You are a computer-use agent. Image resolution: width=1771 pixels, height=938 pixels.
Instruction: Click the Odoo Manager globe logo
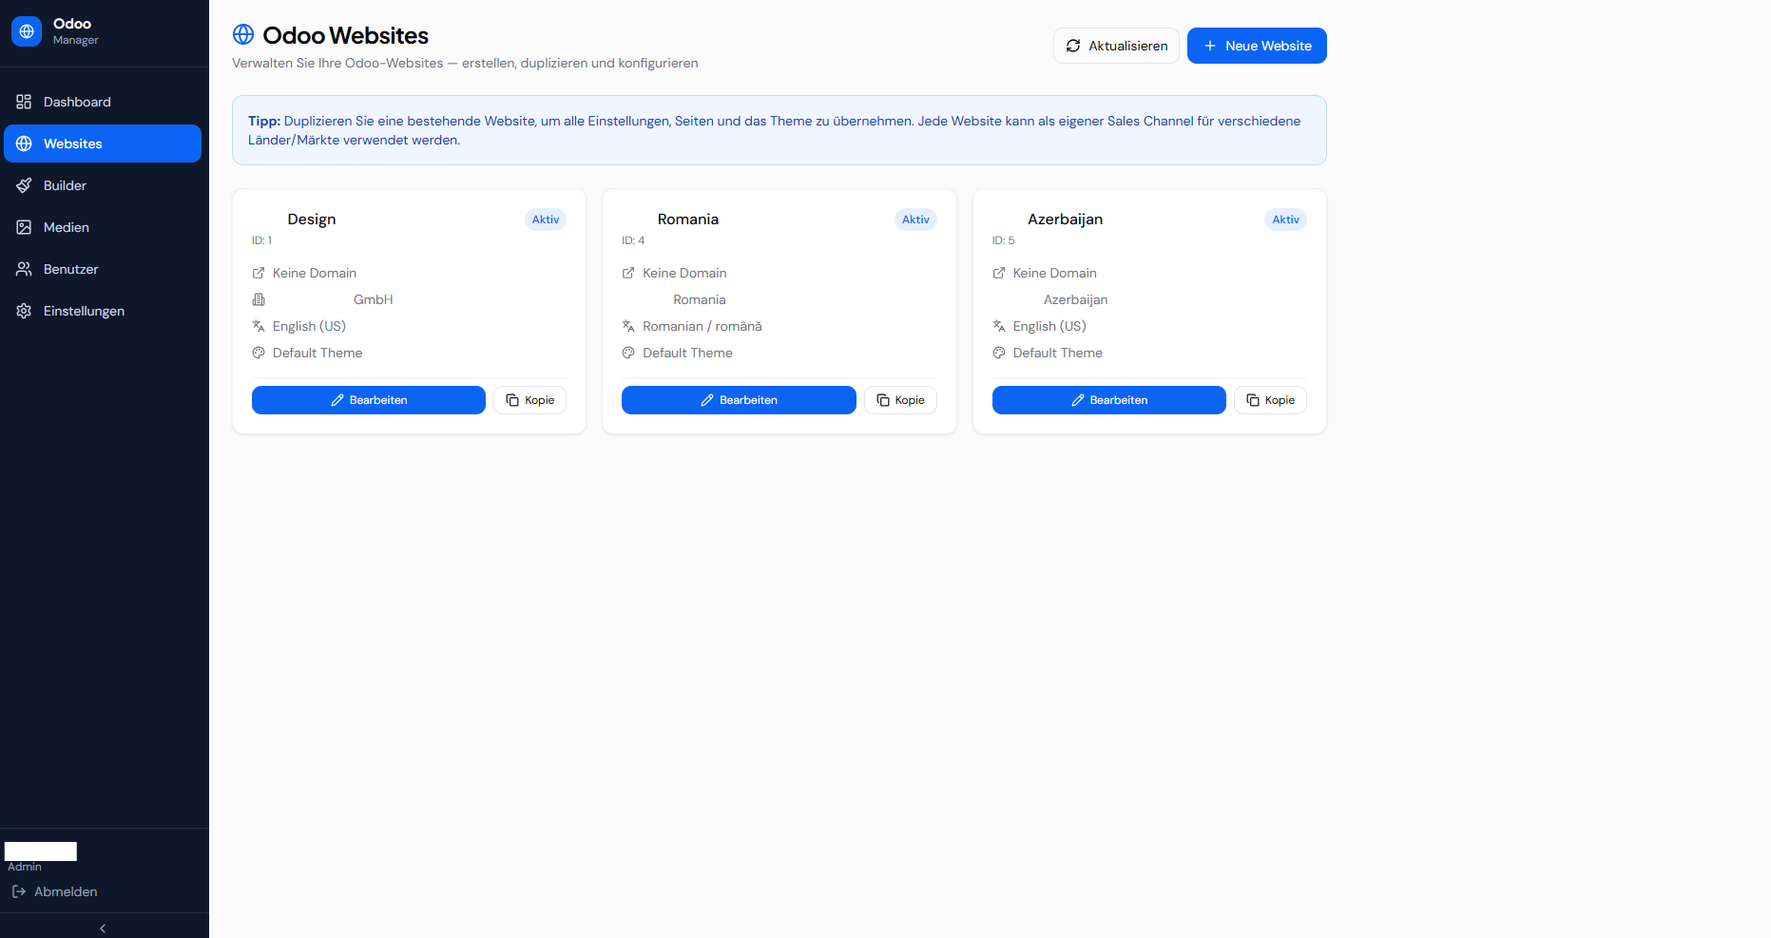tap(27, 31)
